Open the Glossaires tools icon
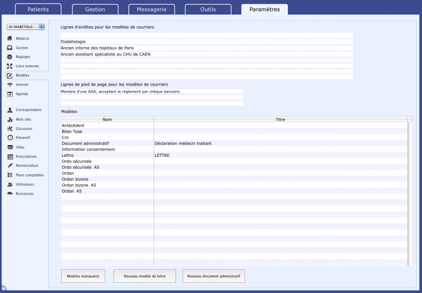The image size is (422, 293). [10, 129]
